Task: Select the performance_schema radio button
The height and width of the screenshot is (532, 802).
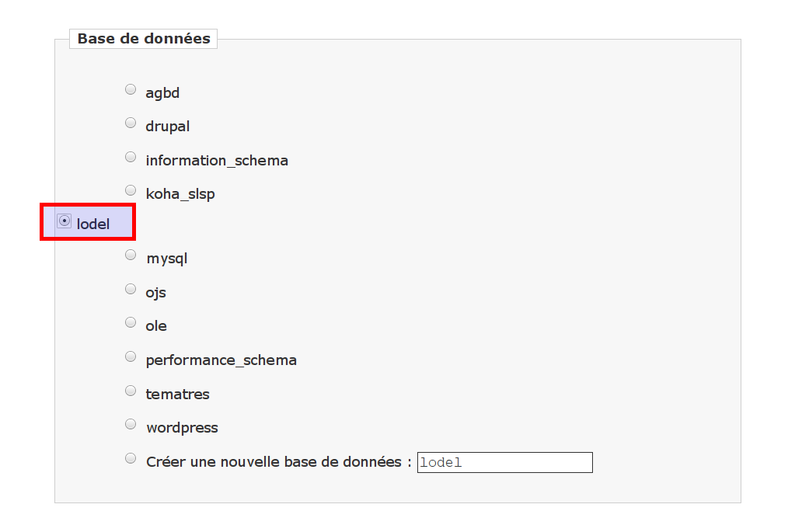Action: point(131,356)
